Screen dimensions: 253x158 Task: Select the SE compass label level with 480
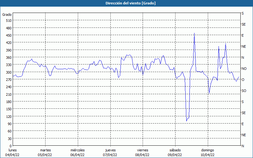pyautogui.click(x=244, y=24)
